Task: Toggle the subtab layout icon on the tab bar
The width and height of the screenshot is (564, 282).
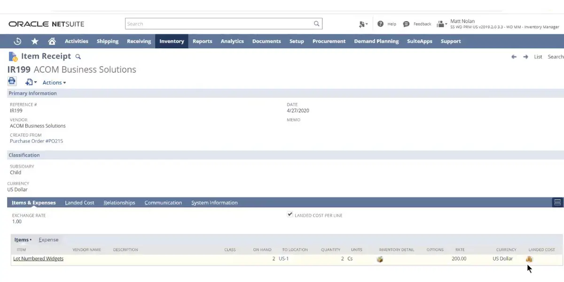Action: (x=557, y=203)
